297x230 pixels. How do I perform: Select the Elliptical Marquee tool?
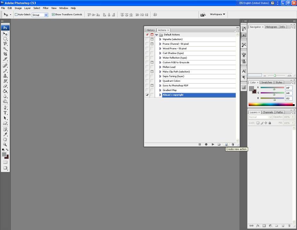point(5,39)
